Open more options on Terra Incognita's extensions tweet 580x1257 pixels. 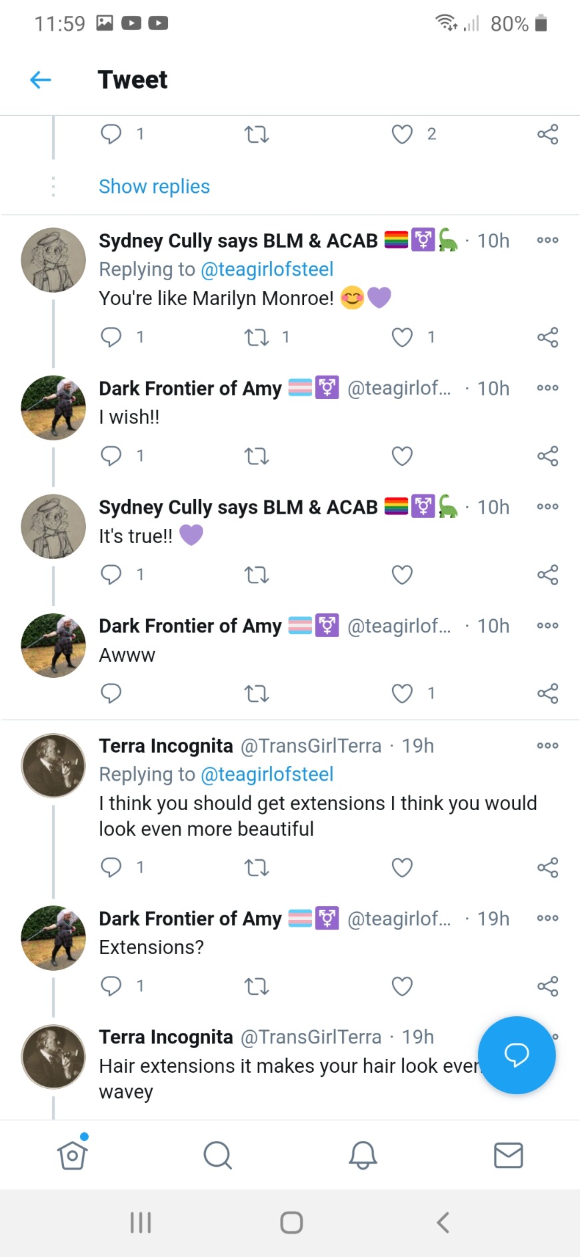[x=547, y=745]
